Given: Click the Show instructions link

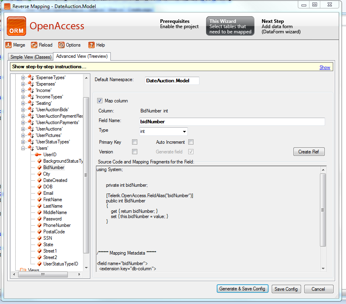Looking at the screenshot, I should tap(325, 67).
